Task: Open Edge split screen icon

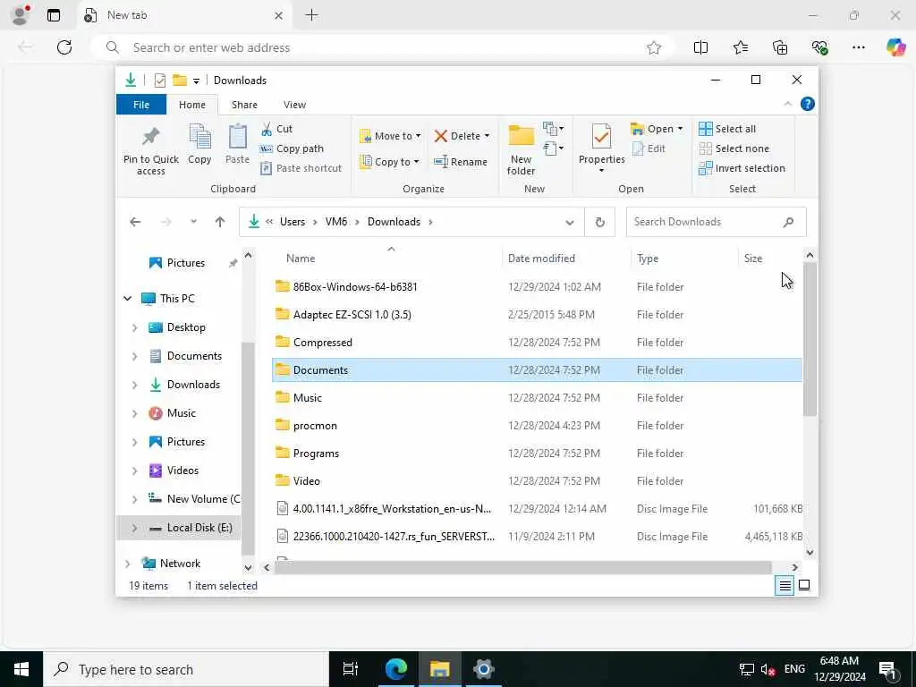Action: [700, 48]
